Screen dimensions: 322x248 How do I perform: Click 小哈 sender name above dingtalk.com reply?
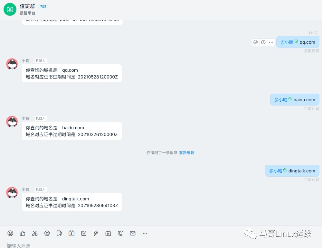(x=25, y=189)
